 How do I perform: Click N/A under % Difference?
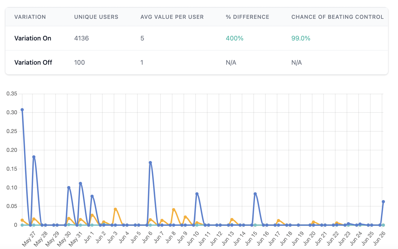point(231,62)
